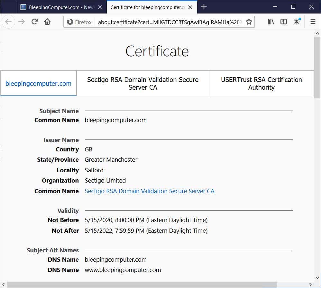
Task: Open a new tab with plus
Action: (x=204, y=7)
